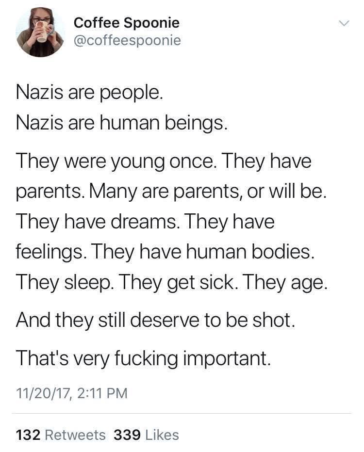Open the Coffee Spoonie profile photo

[x=40, y=32]
